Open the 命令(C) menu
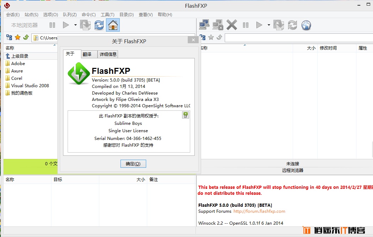Screen dimensions: 373x237 (x=88, y=15)
